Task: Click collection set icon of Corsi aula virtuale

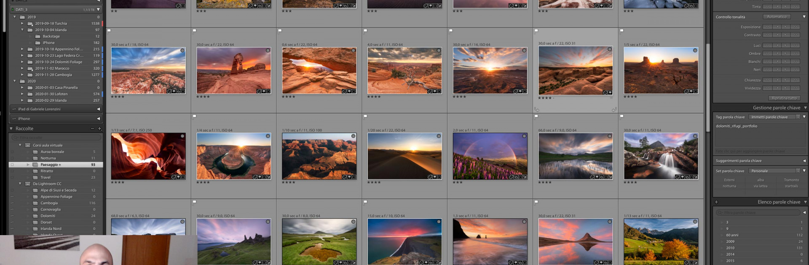Action: coord(27,146)
